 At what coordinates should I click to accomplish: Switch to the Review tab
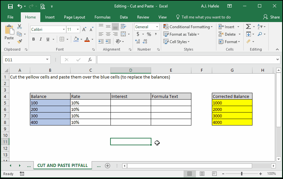[x=143, y=17]
